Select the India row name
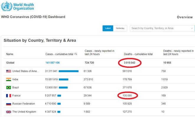Viewport: 195px width, 117px height. pyautogui.click(x=15, y=79)
